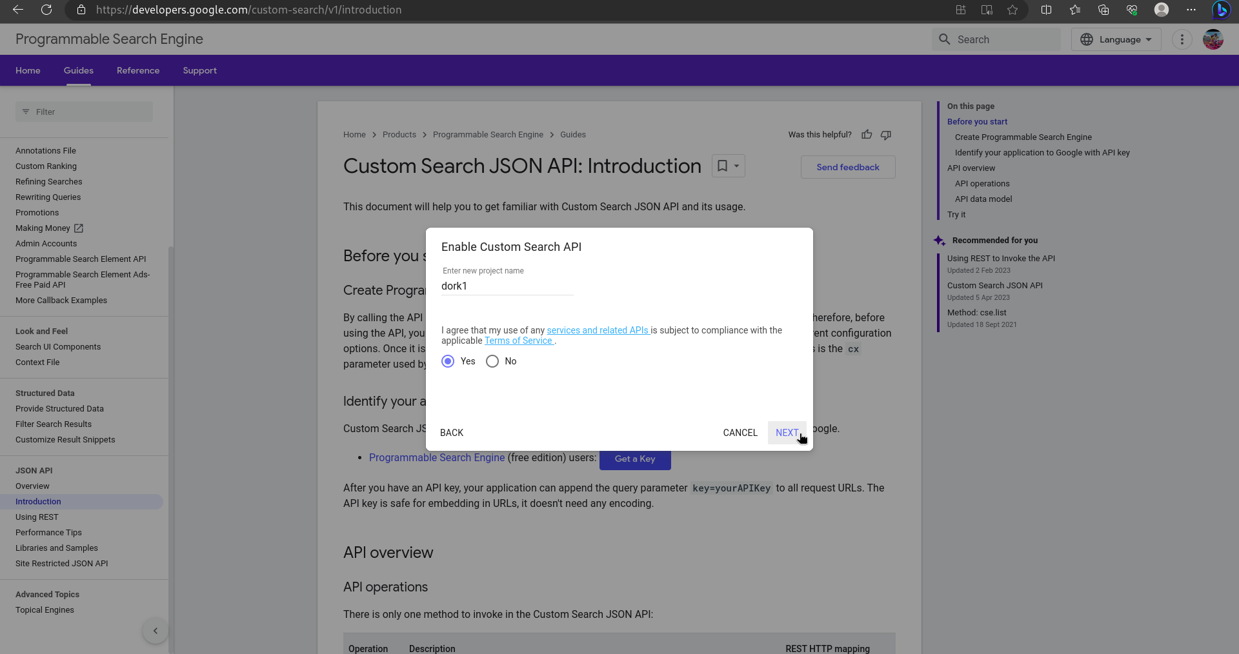Image resolution: width=1239 pixels, height=654 pixels.
Task: Click the project name input field
Action: [507, 286]
